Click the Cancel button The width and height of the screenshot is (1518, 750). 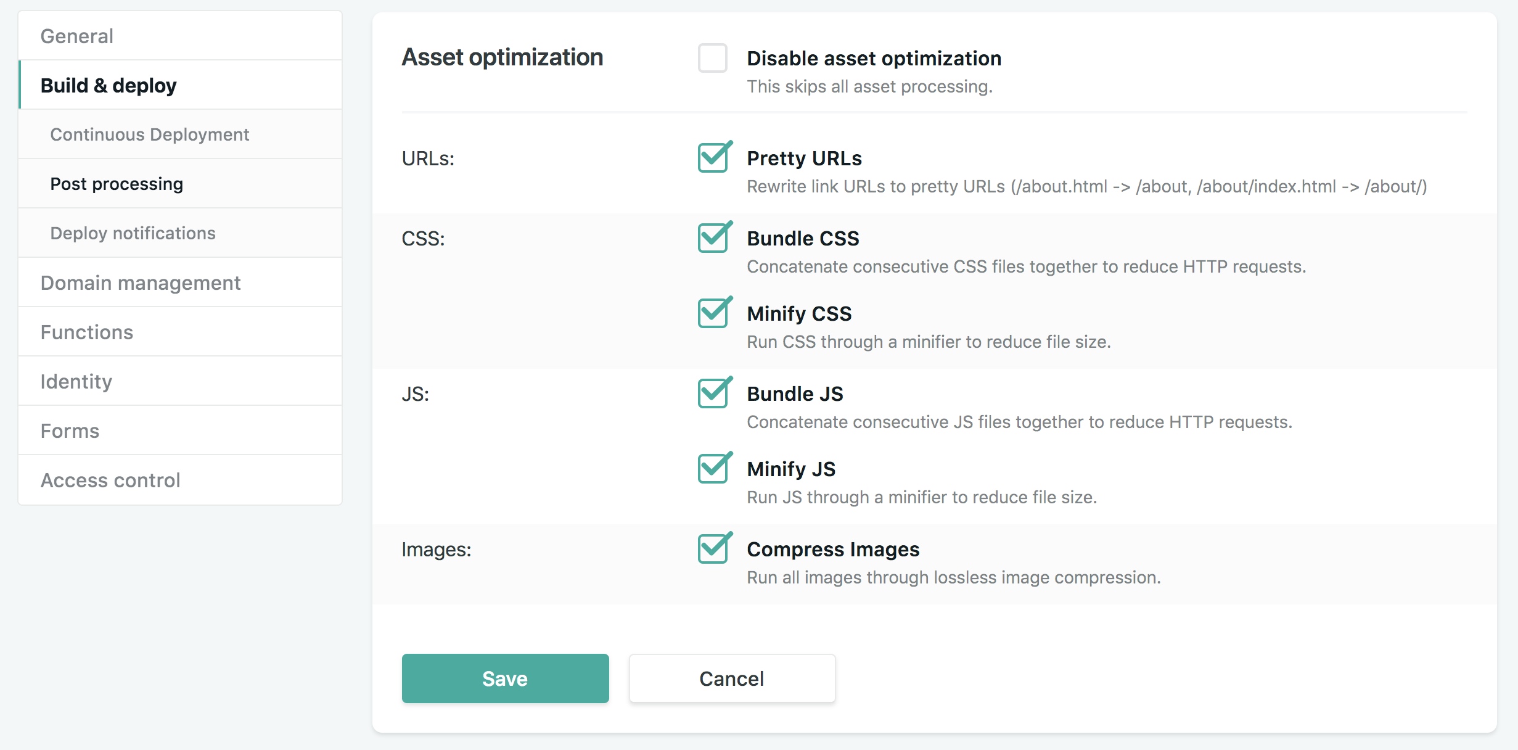tap(732, 678)
